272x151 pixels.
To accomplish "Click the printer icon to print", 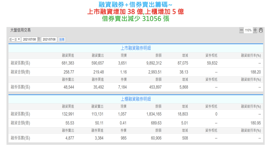I will point(261,31).
